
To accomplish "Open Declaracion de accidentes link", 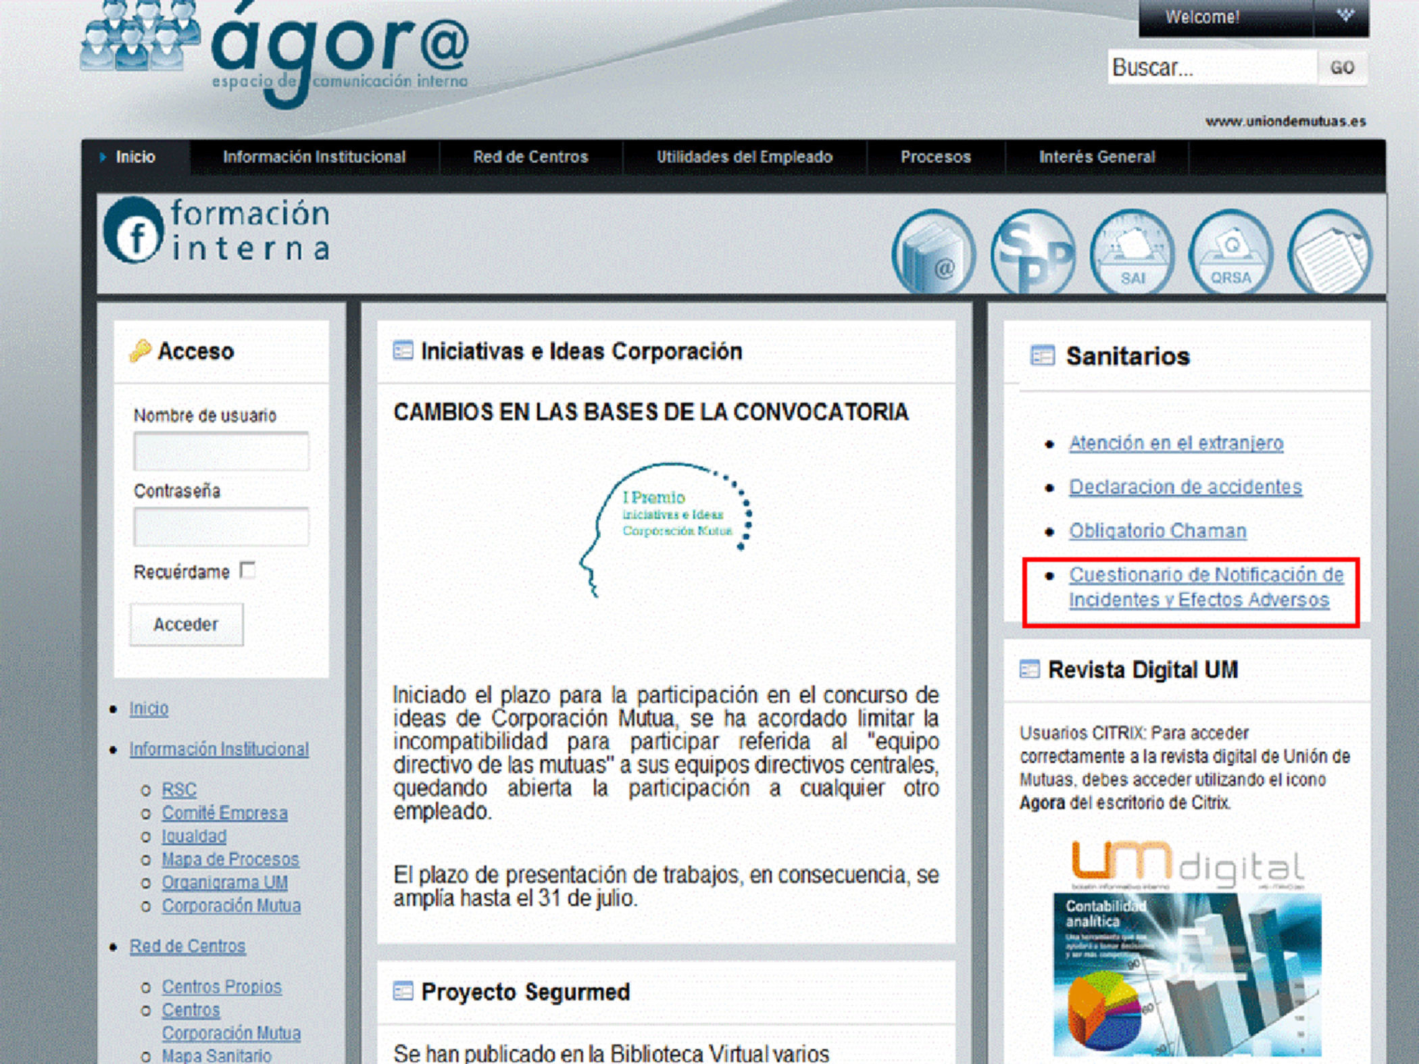I will click(x=1185, y=487).
